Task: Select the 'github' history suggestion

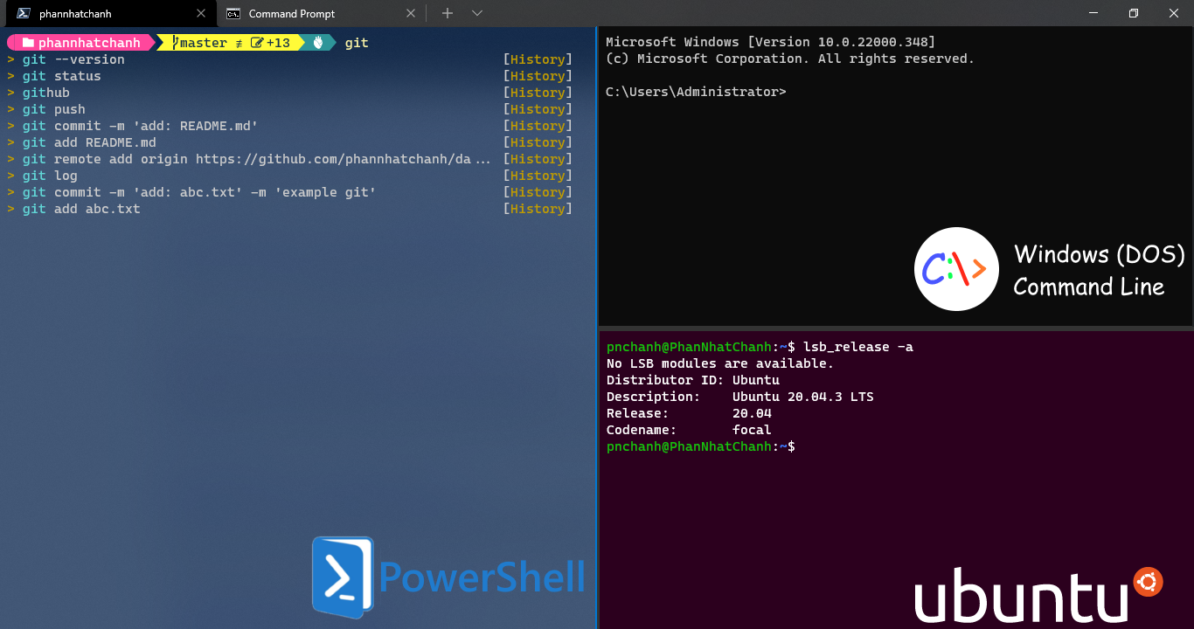Action: click(x=289, y=93)
